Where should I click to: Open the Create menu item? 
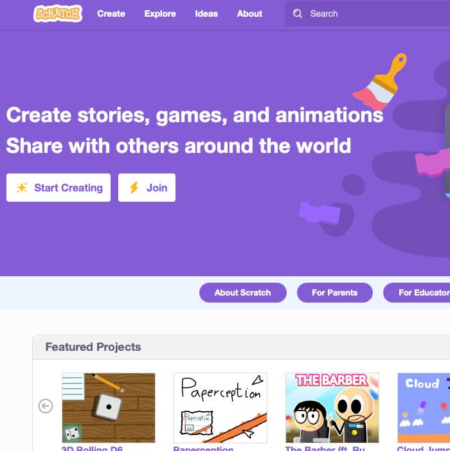(111, 13)
